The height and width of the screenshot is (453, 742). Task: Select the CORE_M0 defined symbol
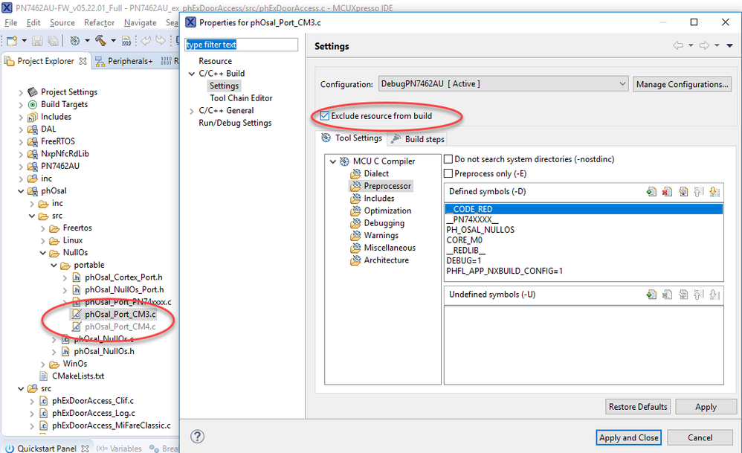coord(464,240)
